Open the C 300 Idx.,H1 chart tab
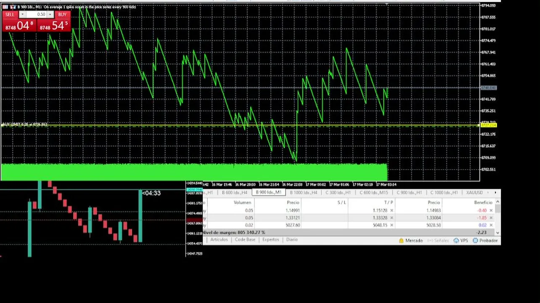This screenshot has width=540, height=303. [338, 193]
